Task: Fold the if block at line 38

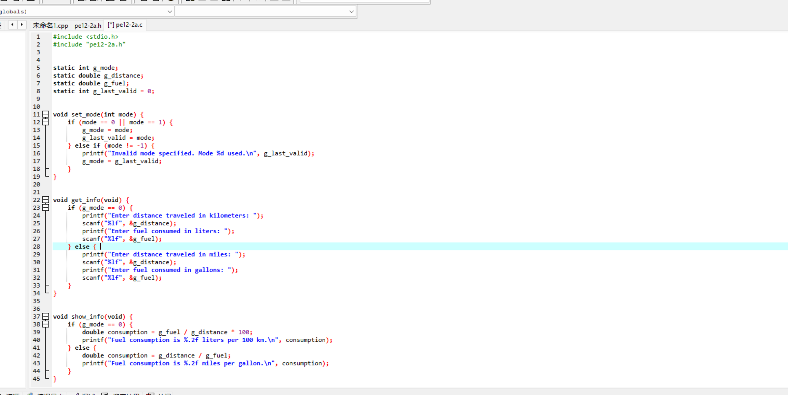Action: [46, 324]
